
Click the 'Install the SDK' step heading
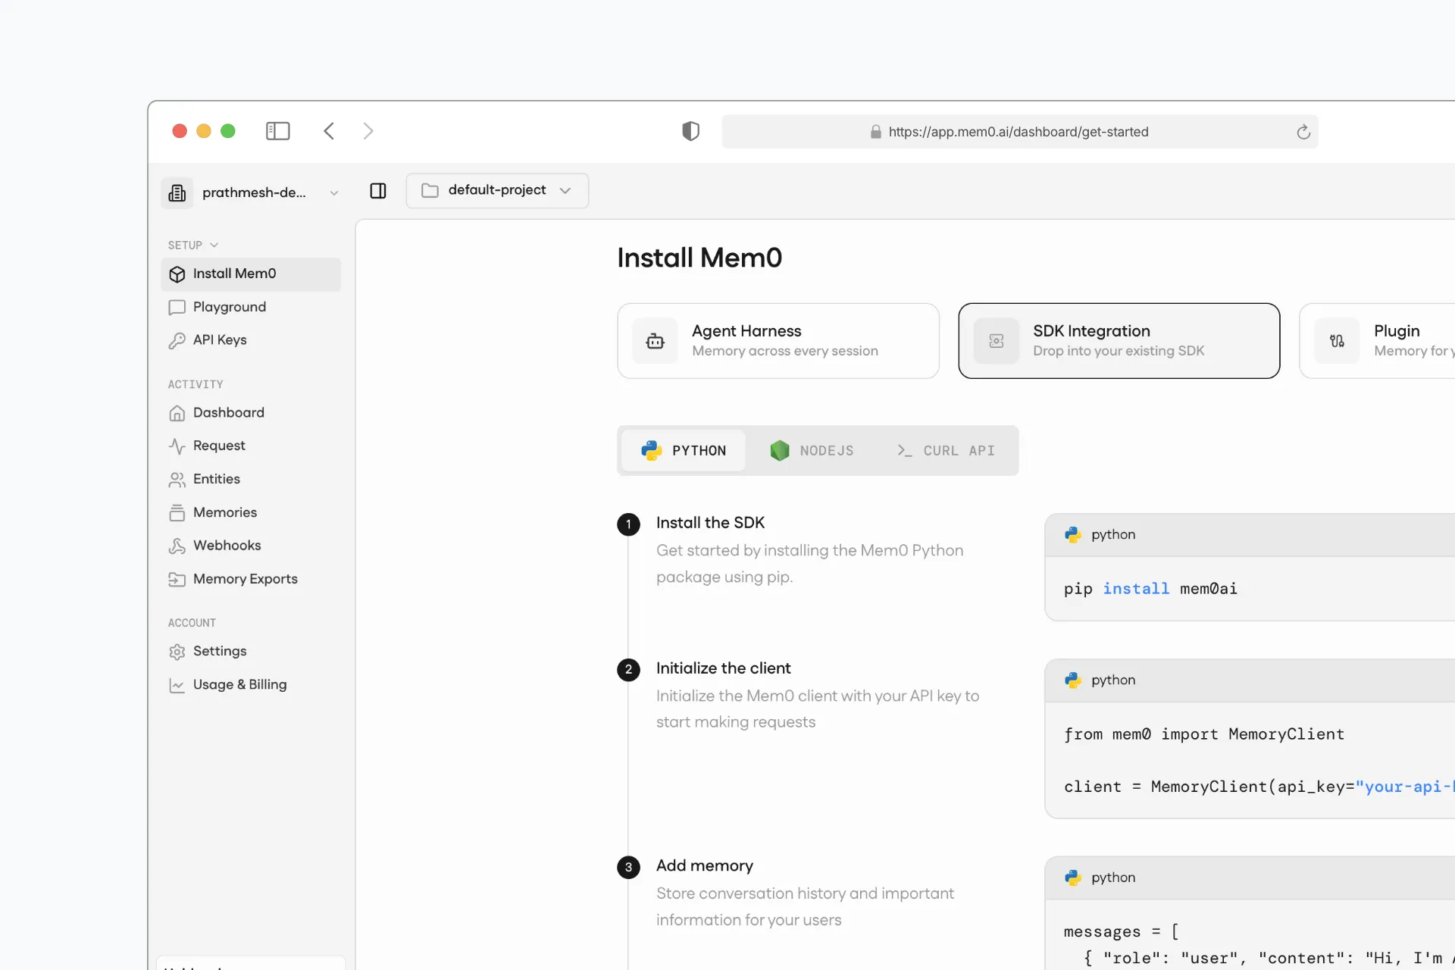[x=710, y=523]
